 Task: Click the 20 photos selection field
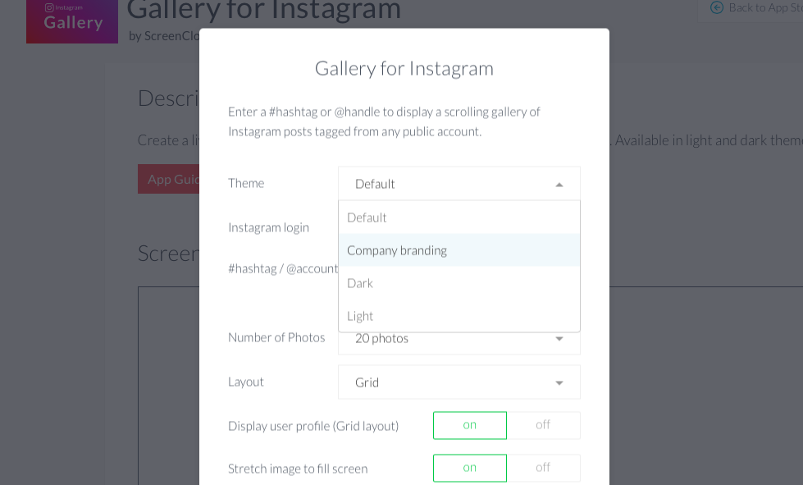click(x=459, y=342)
